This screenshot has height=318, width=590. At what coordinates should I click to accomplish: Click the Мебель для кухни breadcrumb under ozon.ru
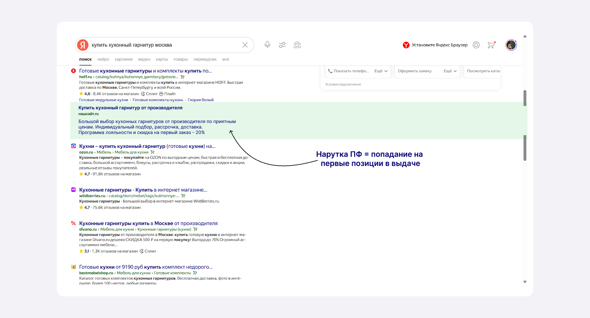(x=131, y=152)
